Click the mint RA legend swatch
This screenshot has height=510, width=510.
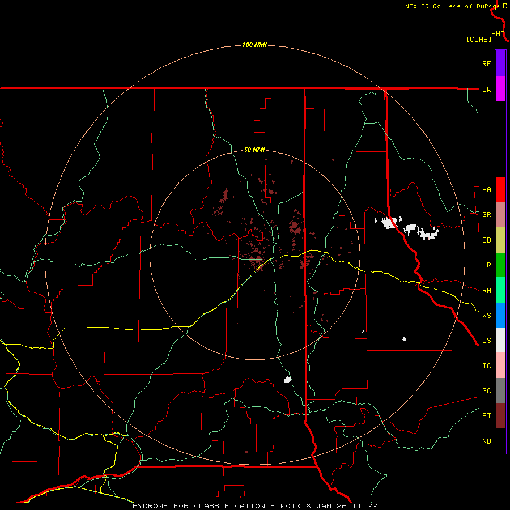click(500, 290)
